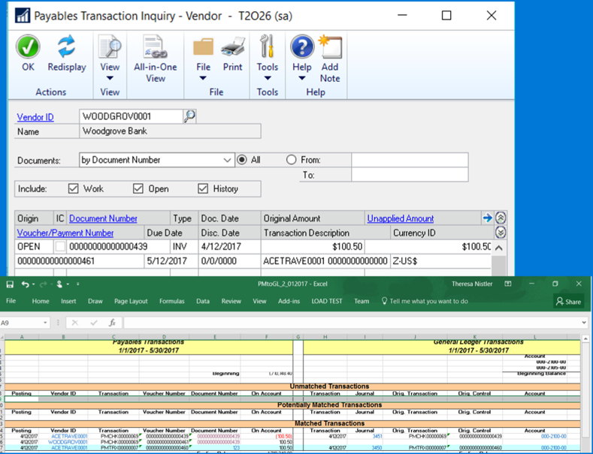Click the Document Number column link
This screenshot has width=593, height=454.
tap(103, 218)
